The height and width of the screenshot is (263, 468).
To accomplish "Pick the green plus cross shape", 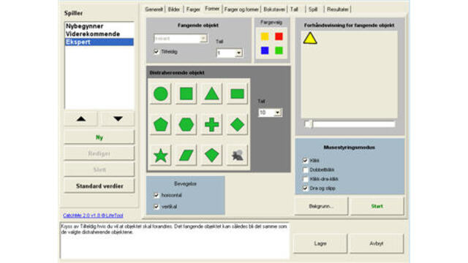I will 211,124.
